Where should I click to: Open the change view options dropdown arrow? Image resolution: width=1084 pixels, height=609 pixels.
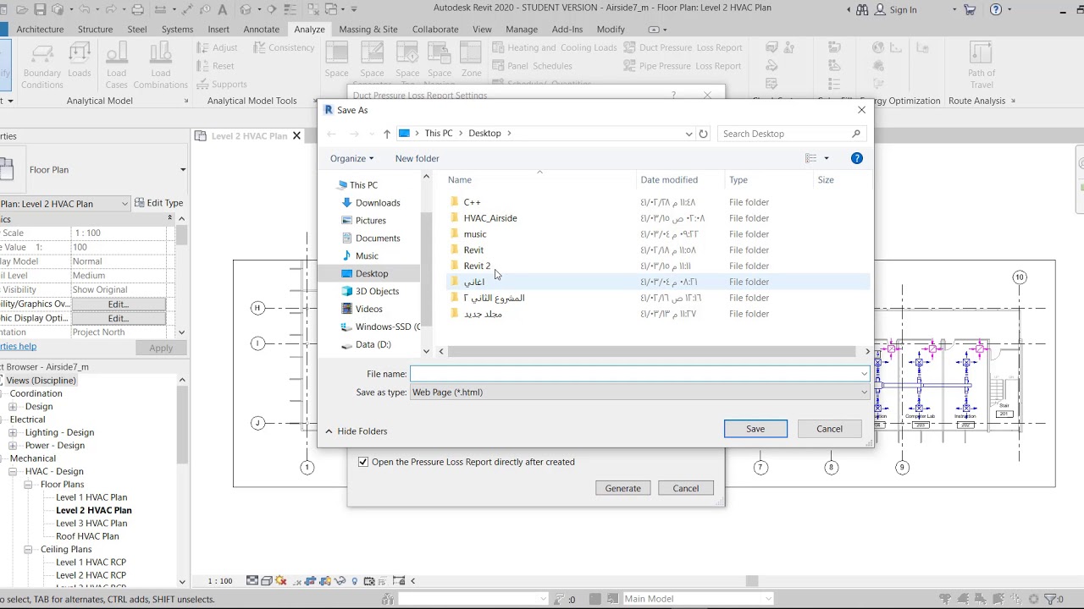tap(827, 158)
